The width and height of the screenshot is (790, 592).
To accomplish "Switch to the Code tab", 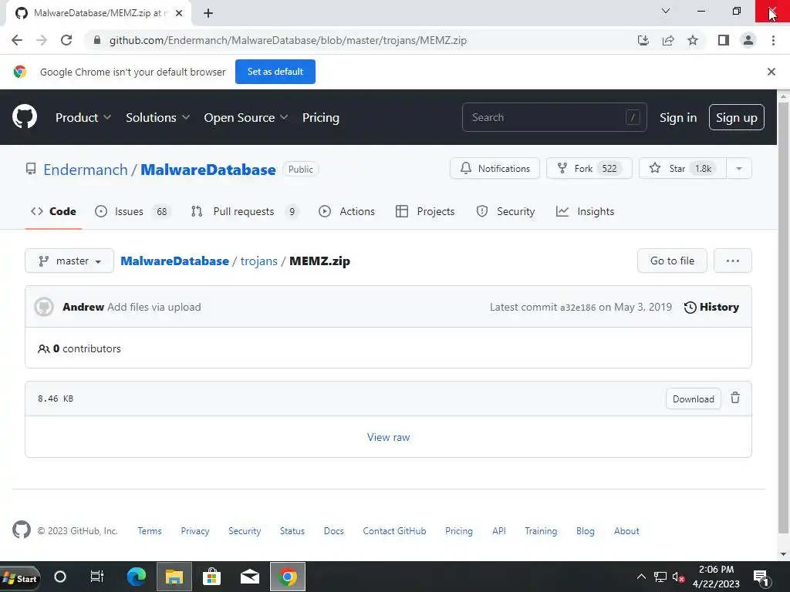I will (53, 211).
